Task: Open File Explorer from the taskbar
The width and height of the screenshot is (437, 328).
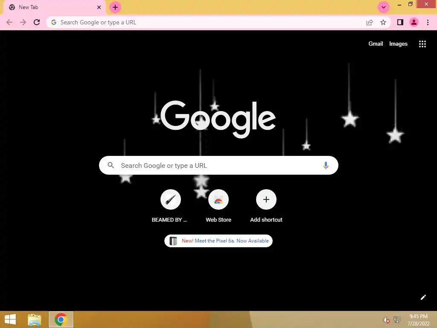Action: pos(35,319)
